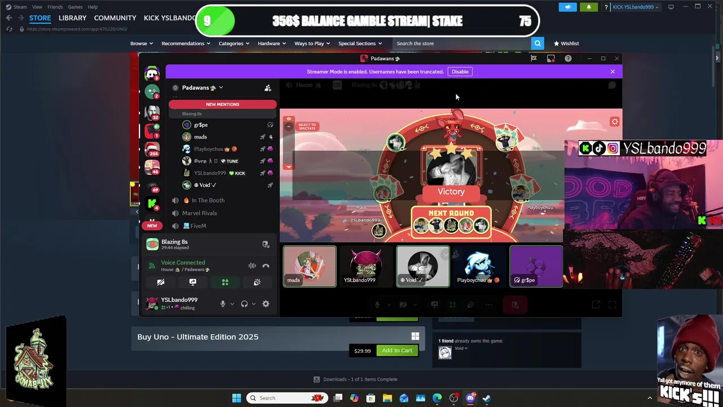Toggle Discord camera on or off
723x407 pixels.
tap(160, 282)
